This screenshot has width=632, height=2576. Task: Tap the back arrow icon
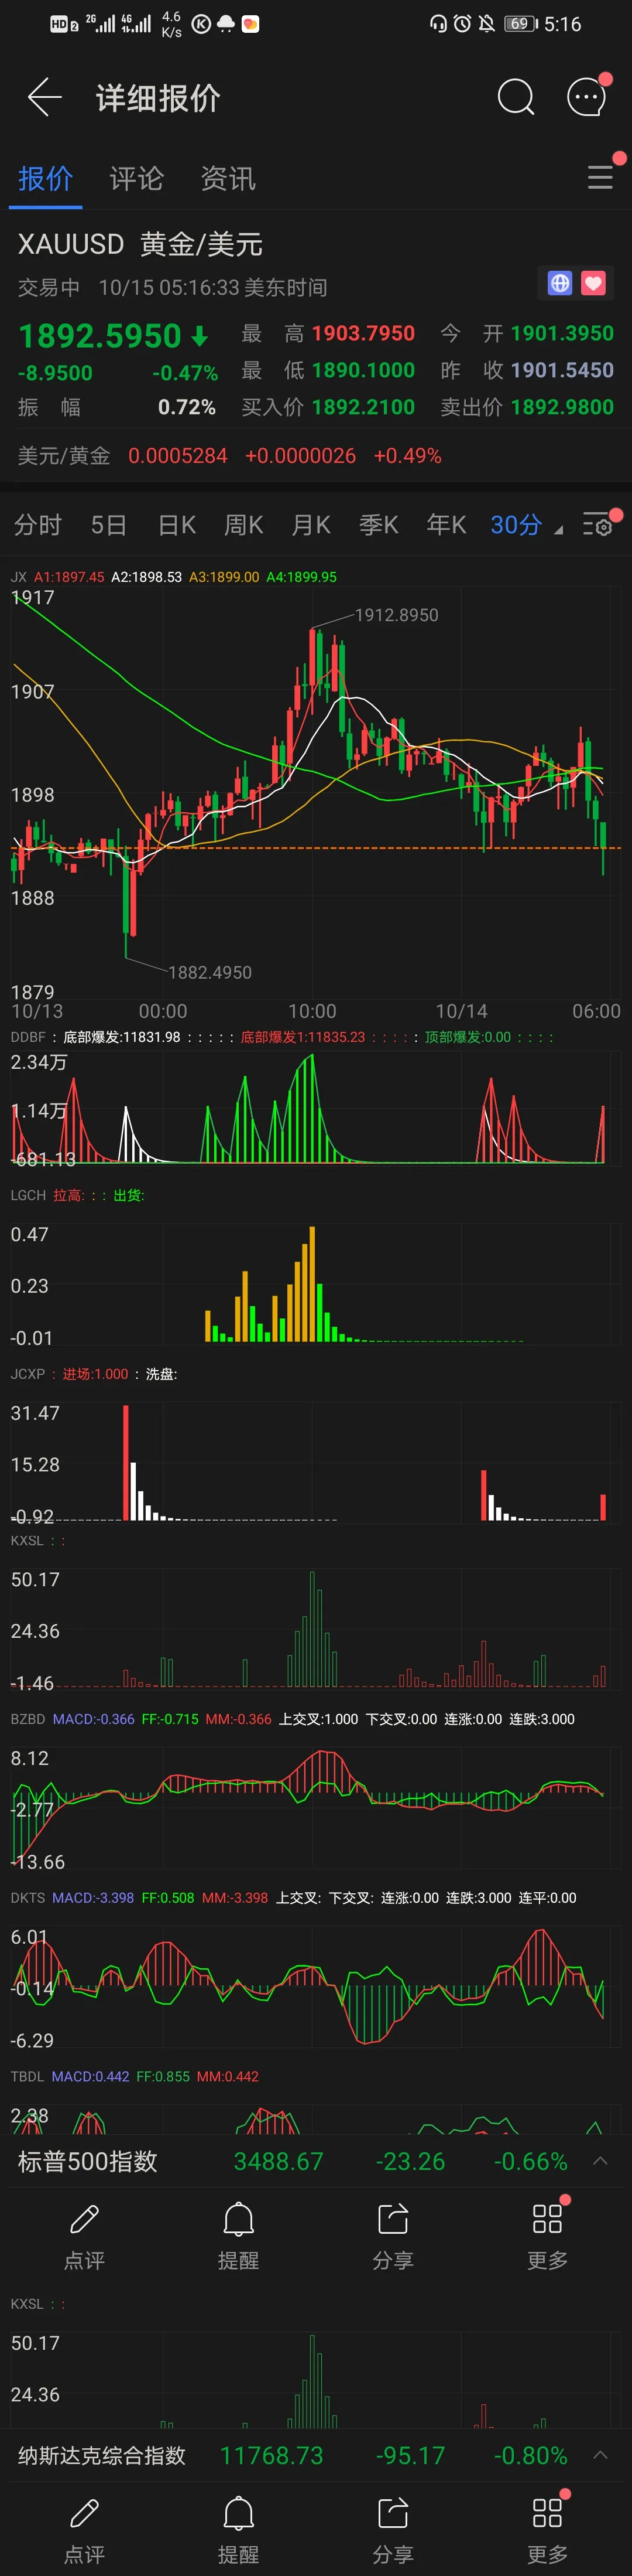pyautogui.click(x=45, y=97)
